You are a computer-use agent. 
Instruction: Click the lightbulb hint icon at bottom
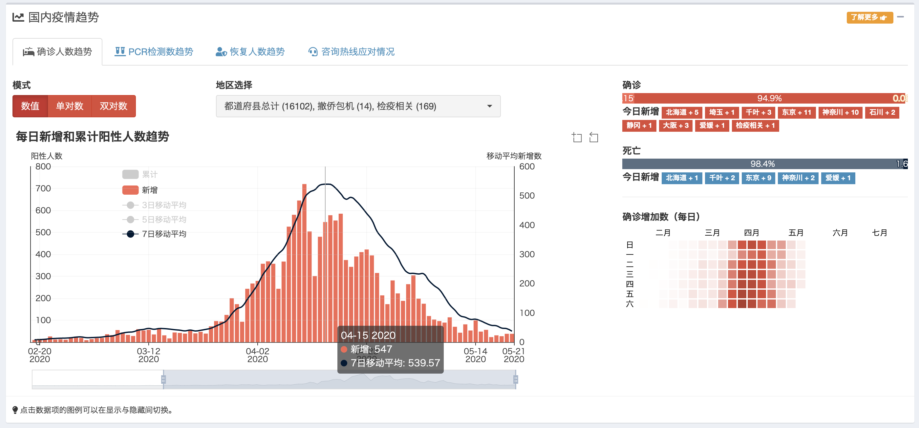15,410
